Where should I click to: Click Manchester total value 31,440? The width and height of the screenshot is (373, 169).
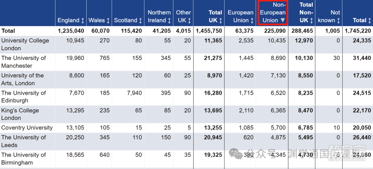pos(362,58)
